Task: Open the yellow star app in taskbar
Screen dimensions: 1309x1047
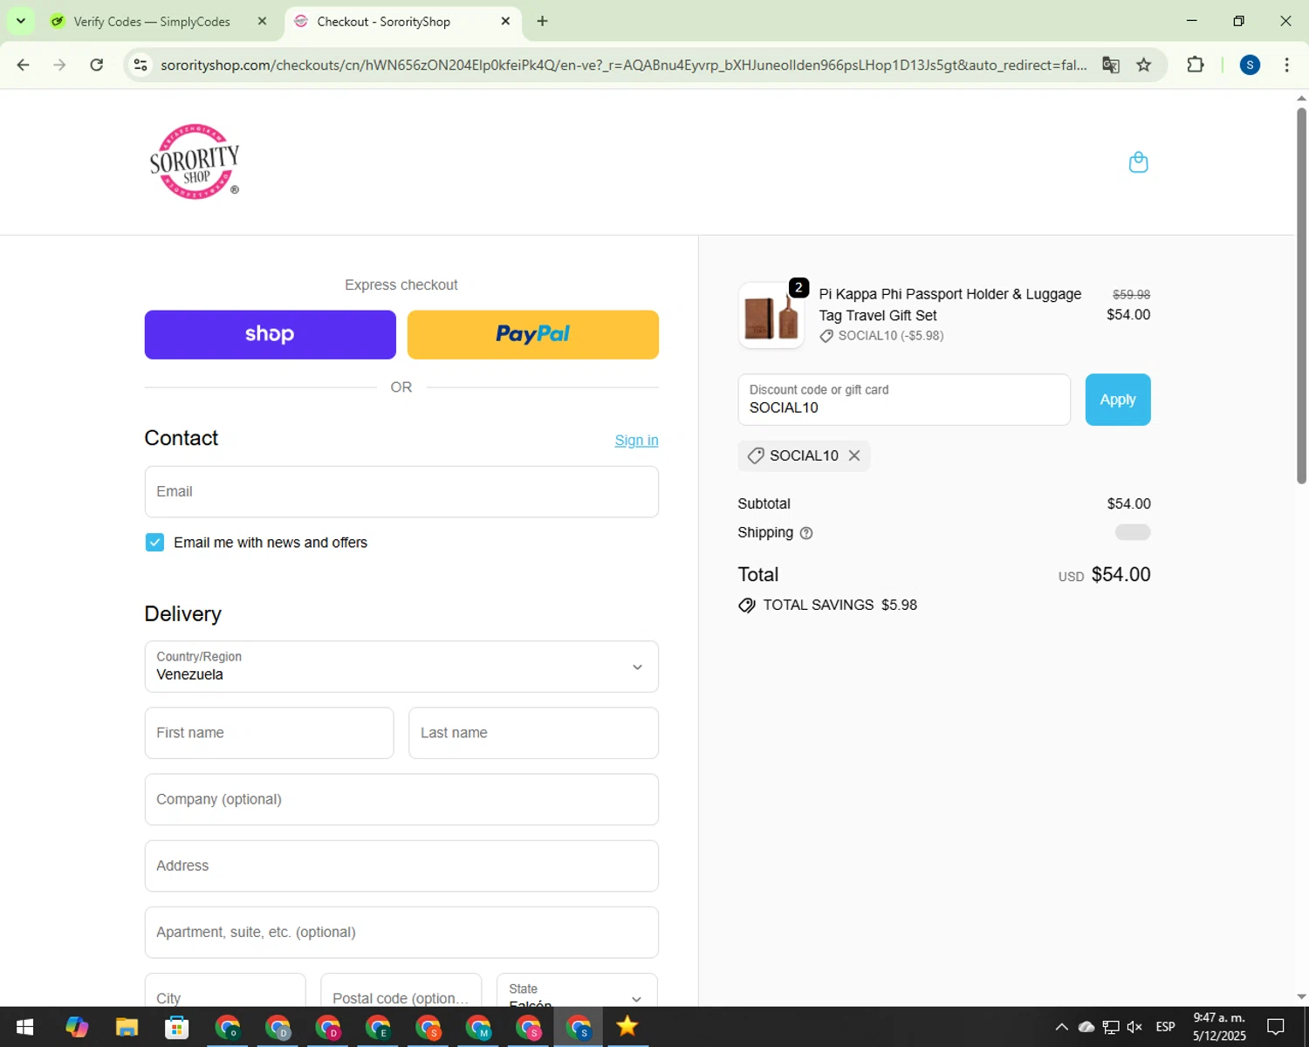Action: (x=627, y=1027)
